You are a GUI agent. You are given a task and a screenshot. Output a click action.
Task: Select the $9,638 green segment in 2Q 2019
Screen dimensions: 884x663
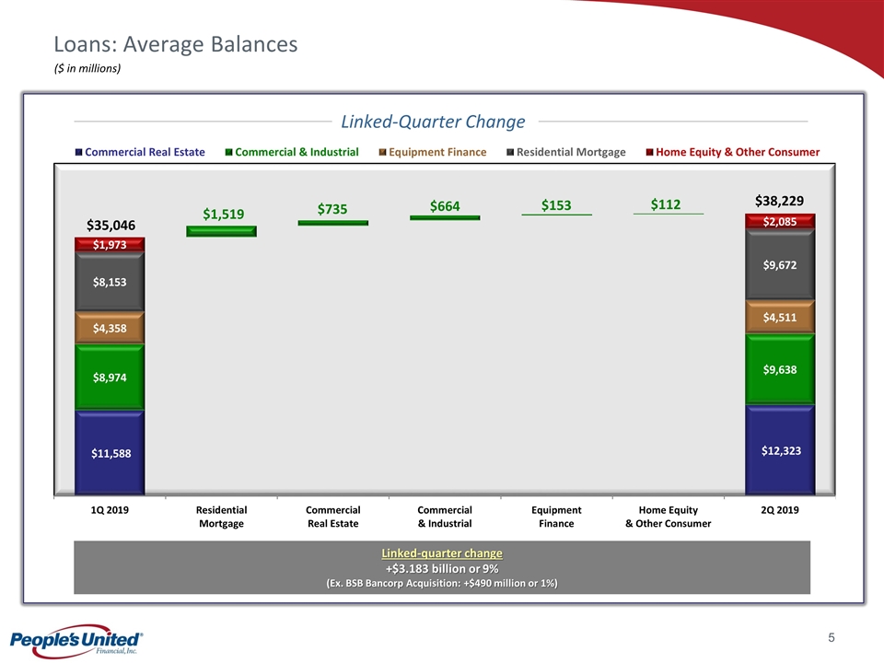[779, 368]
